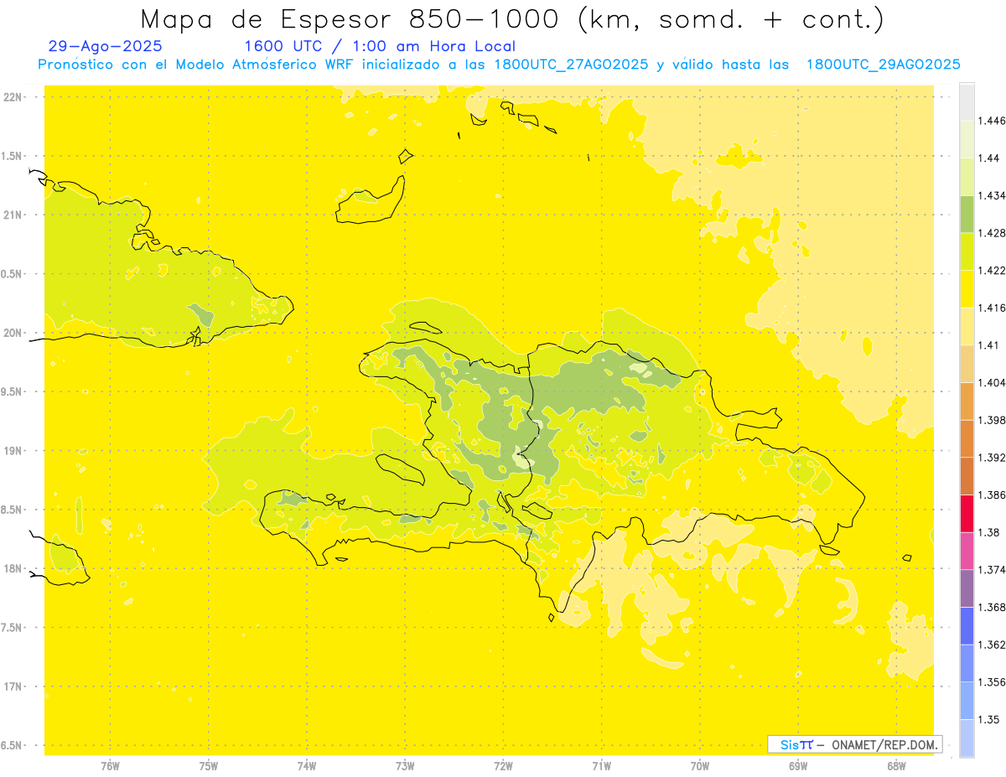Click the "21N" latitude axis label

click(13, 215)
